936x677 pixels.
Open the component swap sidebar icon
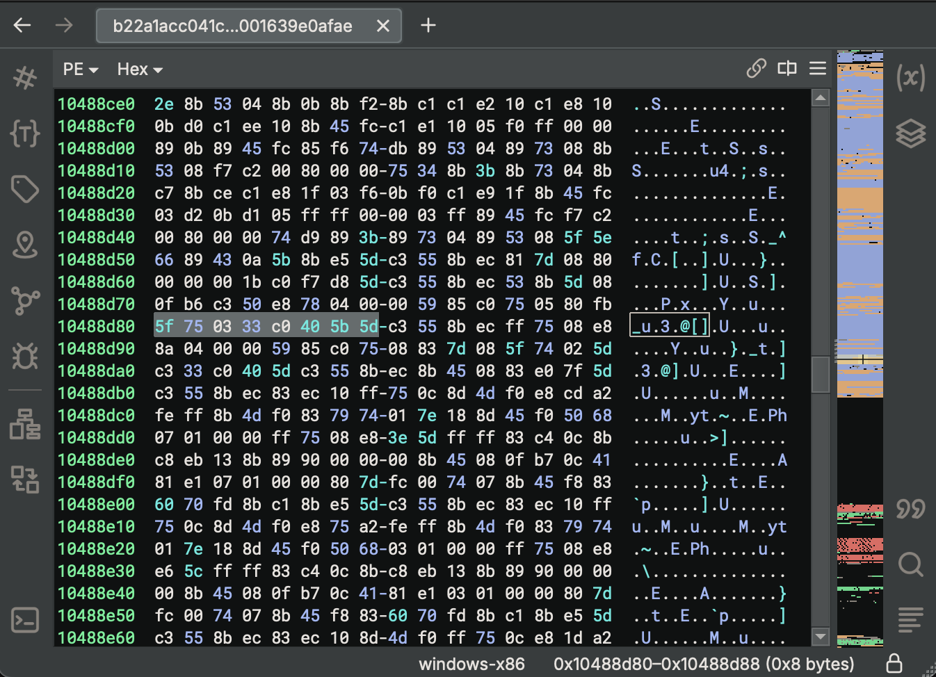tap(25, 480)
